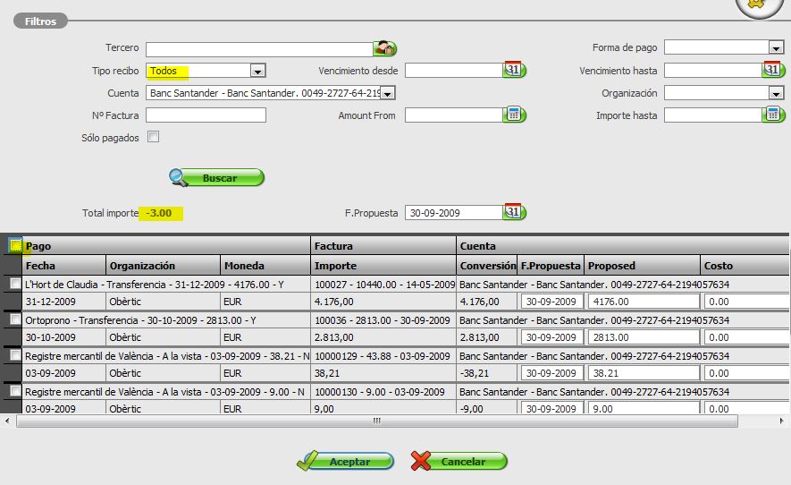
Task: Tick the Ortoprono payment row checkbox
Action: [x=15, y=319]
